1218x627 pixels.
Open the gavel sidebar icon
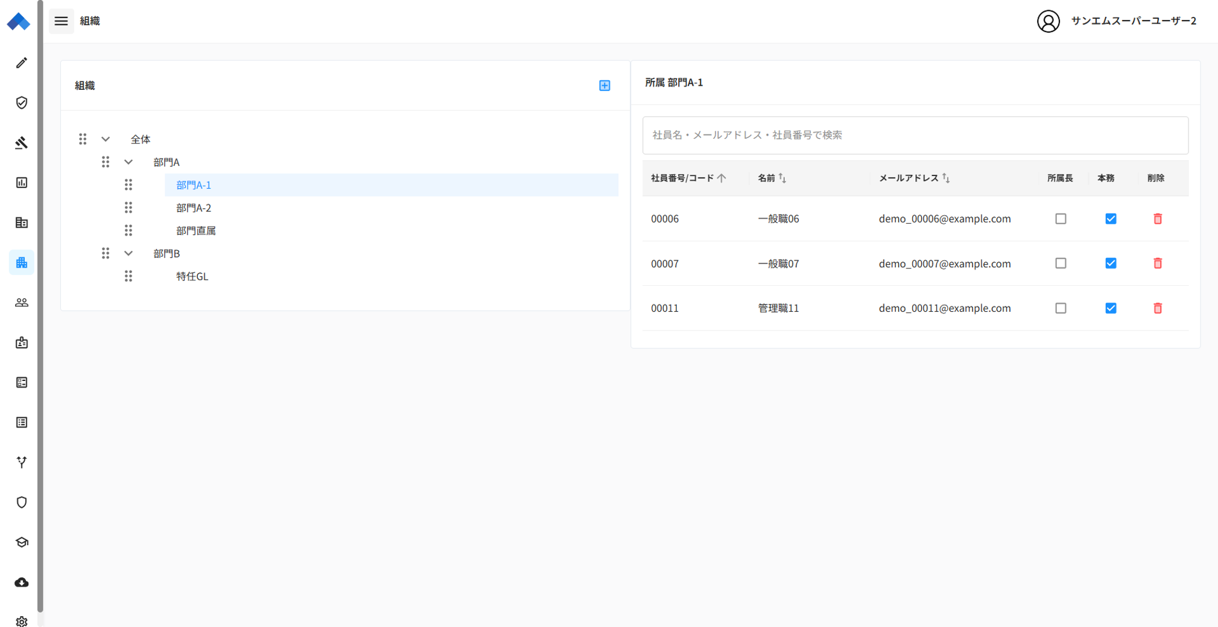[22, 143]
